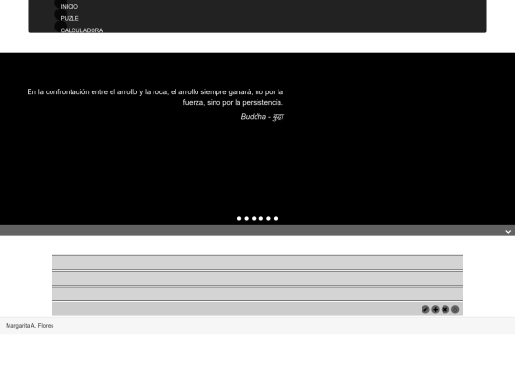Click the pencil edit icon
This screenshot has width=515, height=386.
click(x=425, y=309)
